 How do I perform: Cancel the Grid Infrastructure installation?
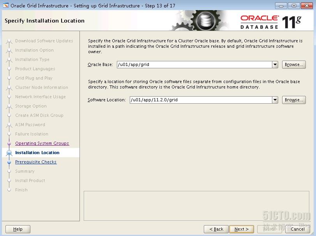point(297,229)
